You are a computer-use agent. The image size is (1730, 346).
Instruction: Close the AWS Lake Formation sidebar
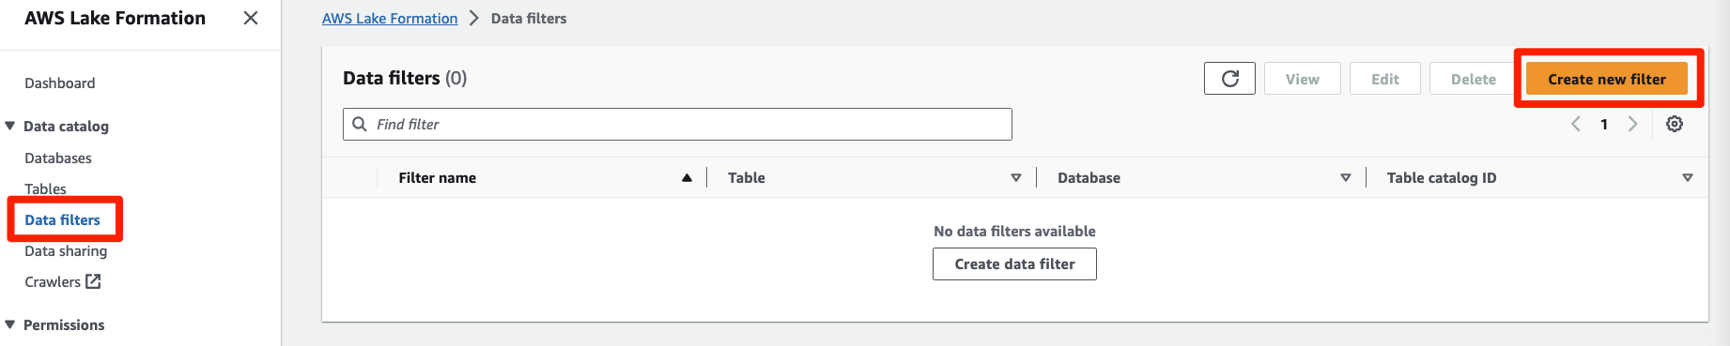pos(251,18)
